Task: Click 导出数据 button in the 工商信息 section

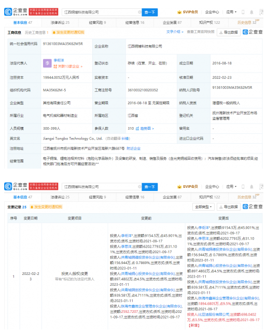Action: (229, 32)
